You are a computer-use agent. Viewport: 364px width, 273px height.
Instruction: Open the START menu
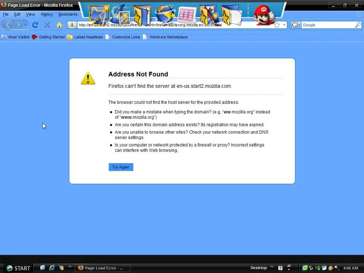[x=18, y=268]
